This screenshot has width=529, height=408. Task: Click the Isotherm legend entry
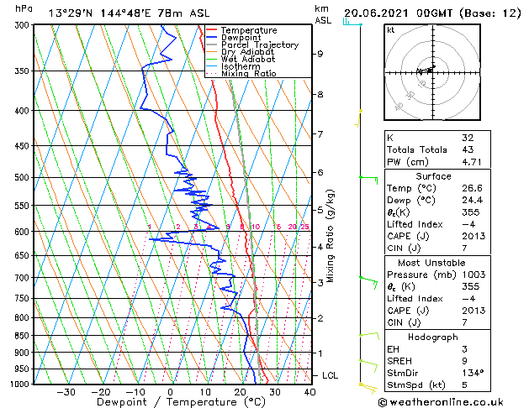tap(233, 66)
